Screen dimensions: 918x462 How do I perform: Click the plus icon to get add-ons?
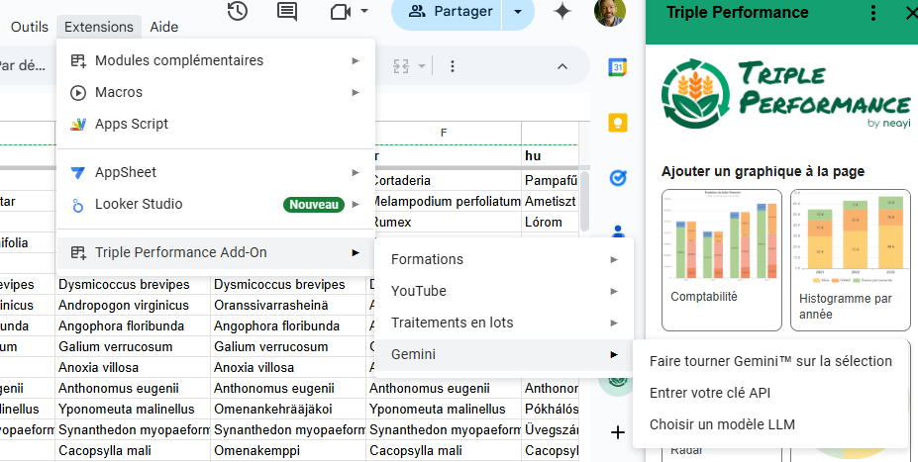click(x=618, y=432)
